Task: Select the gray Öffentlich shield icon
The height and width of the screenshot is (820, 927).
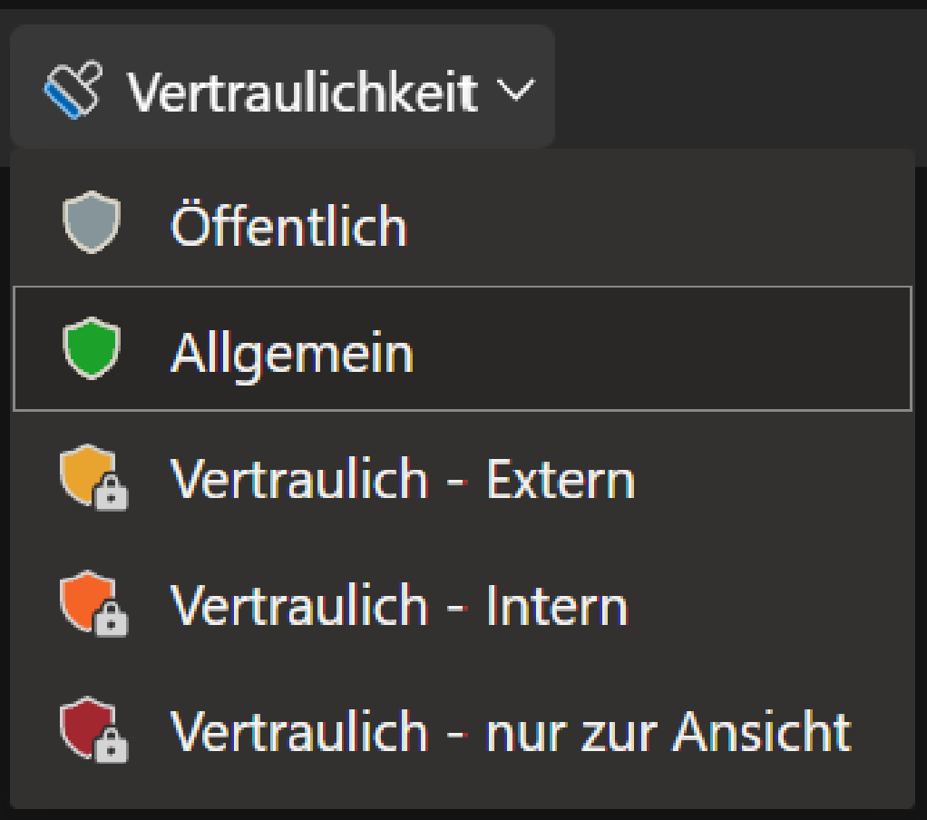Action: pyautogui.click(x=92, y=221)
